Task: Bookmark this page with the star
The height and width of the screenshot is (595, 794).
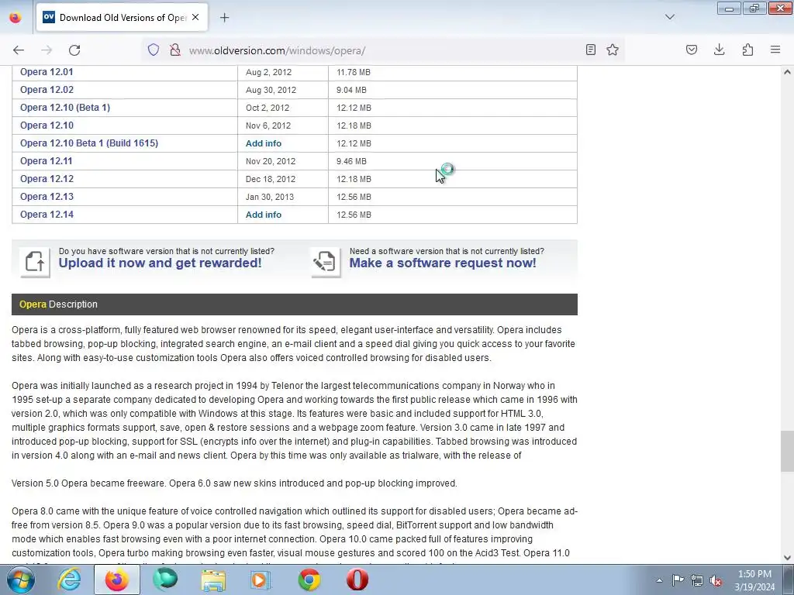Action: 613,50
